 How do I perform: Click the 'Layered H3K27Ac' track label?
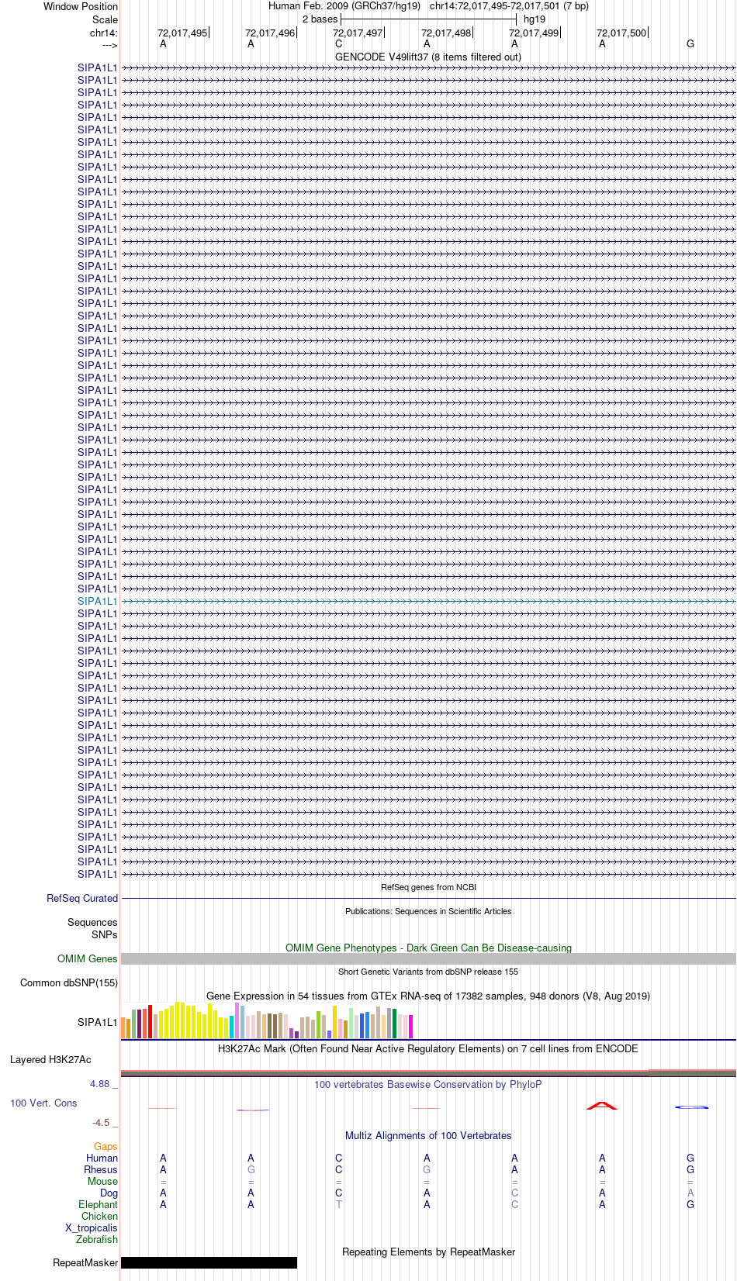(x=50, y=1059)
